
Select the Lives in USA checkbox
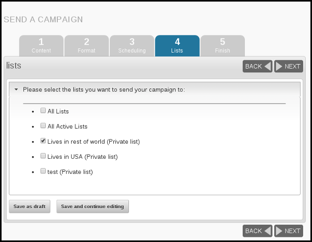pos(43,156)
